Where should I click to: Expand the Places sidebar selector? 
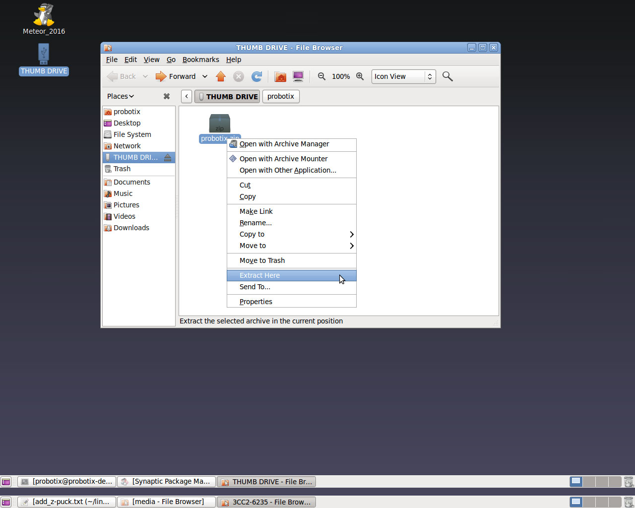point(121,96)
